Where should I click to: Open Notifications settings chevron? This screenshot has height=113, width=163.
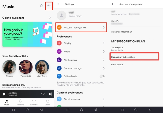coord(104,60)
